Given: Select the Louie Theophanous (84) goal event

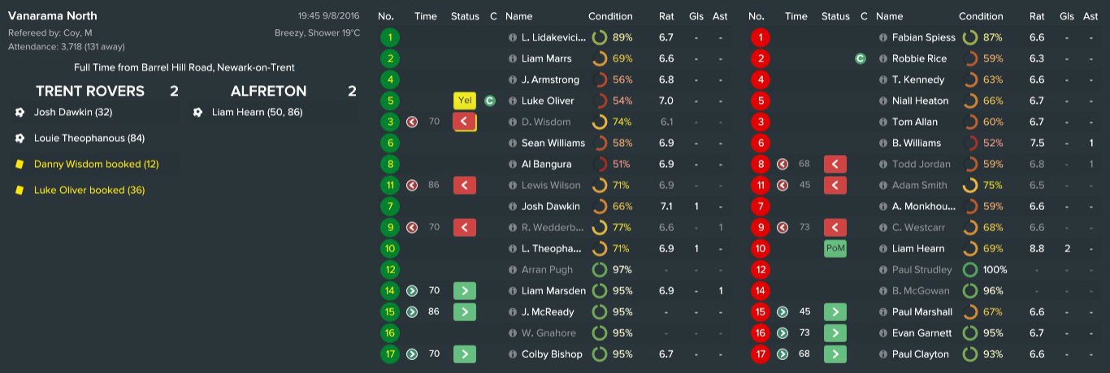Looking at the screenshot, I should click(89, 138).
